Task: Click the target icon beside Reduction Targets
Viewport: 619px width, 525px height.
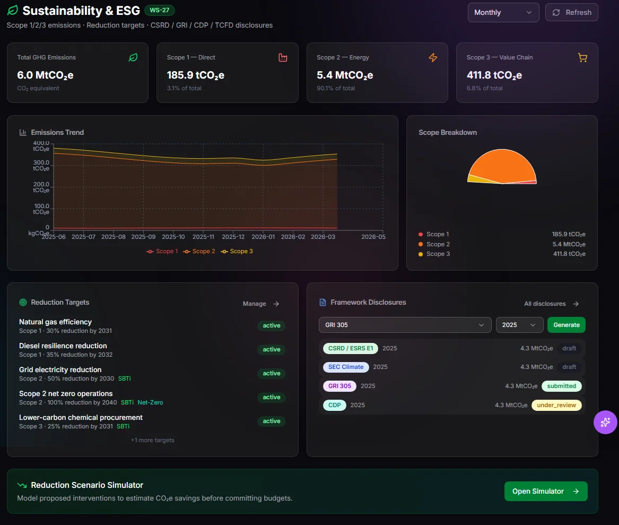Action: click(x=23, y=302)
